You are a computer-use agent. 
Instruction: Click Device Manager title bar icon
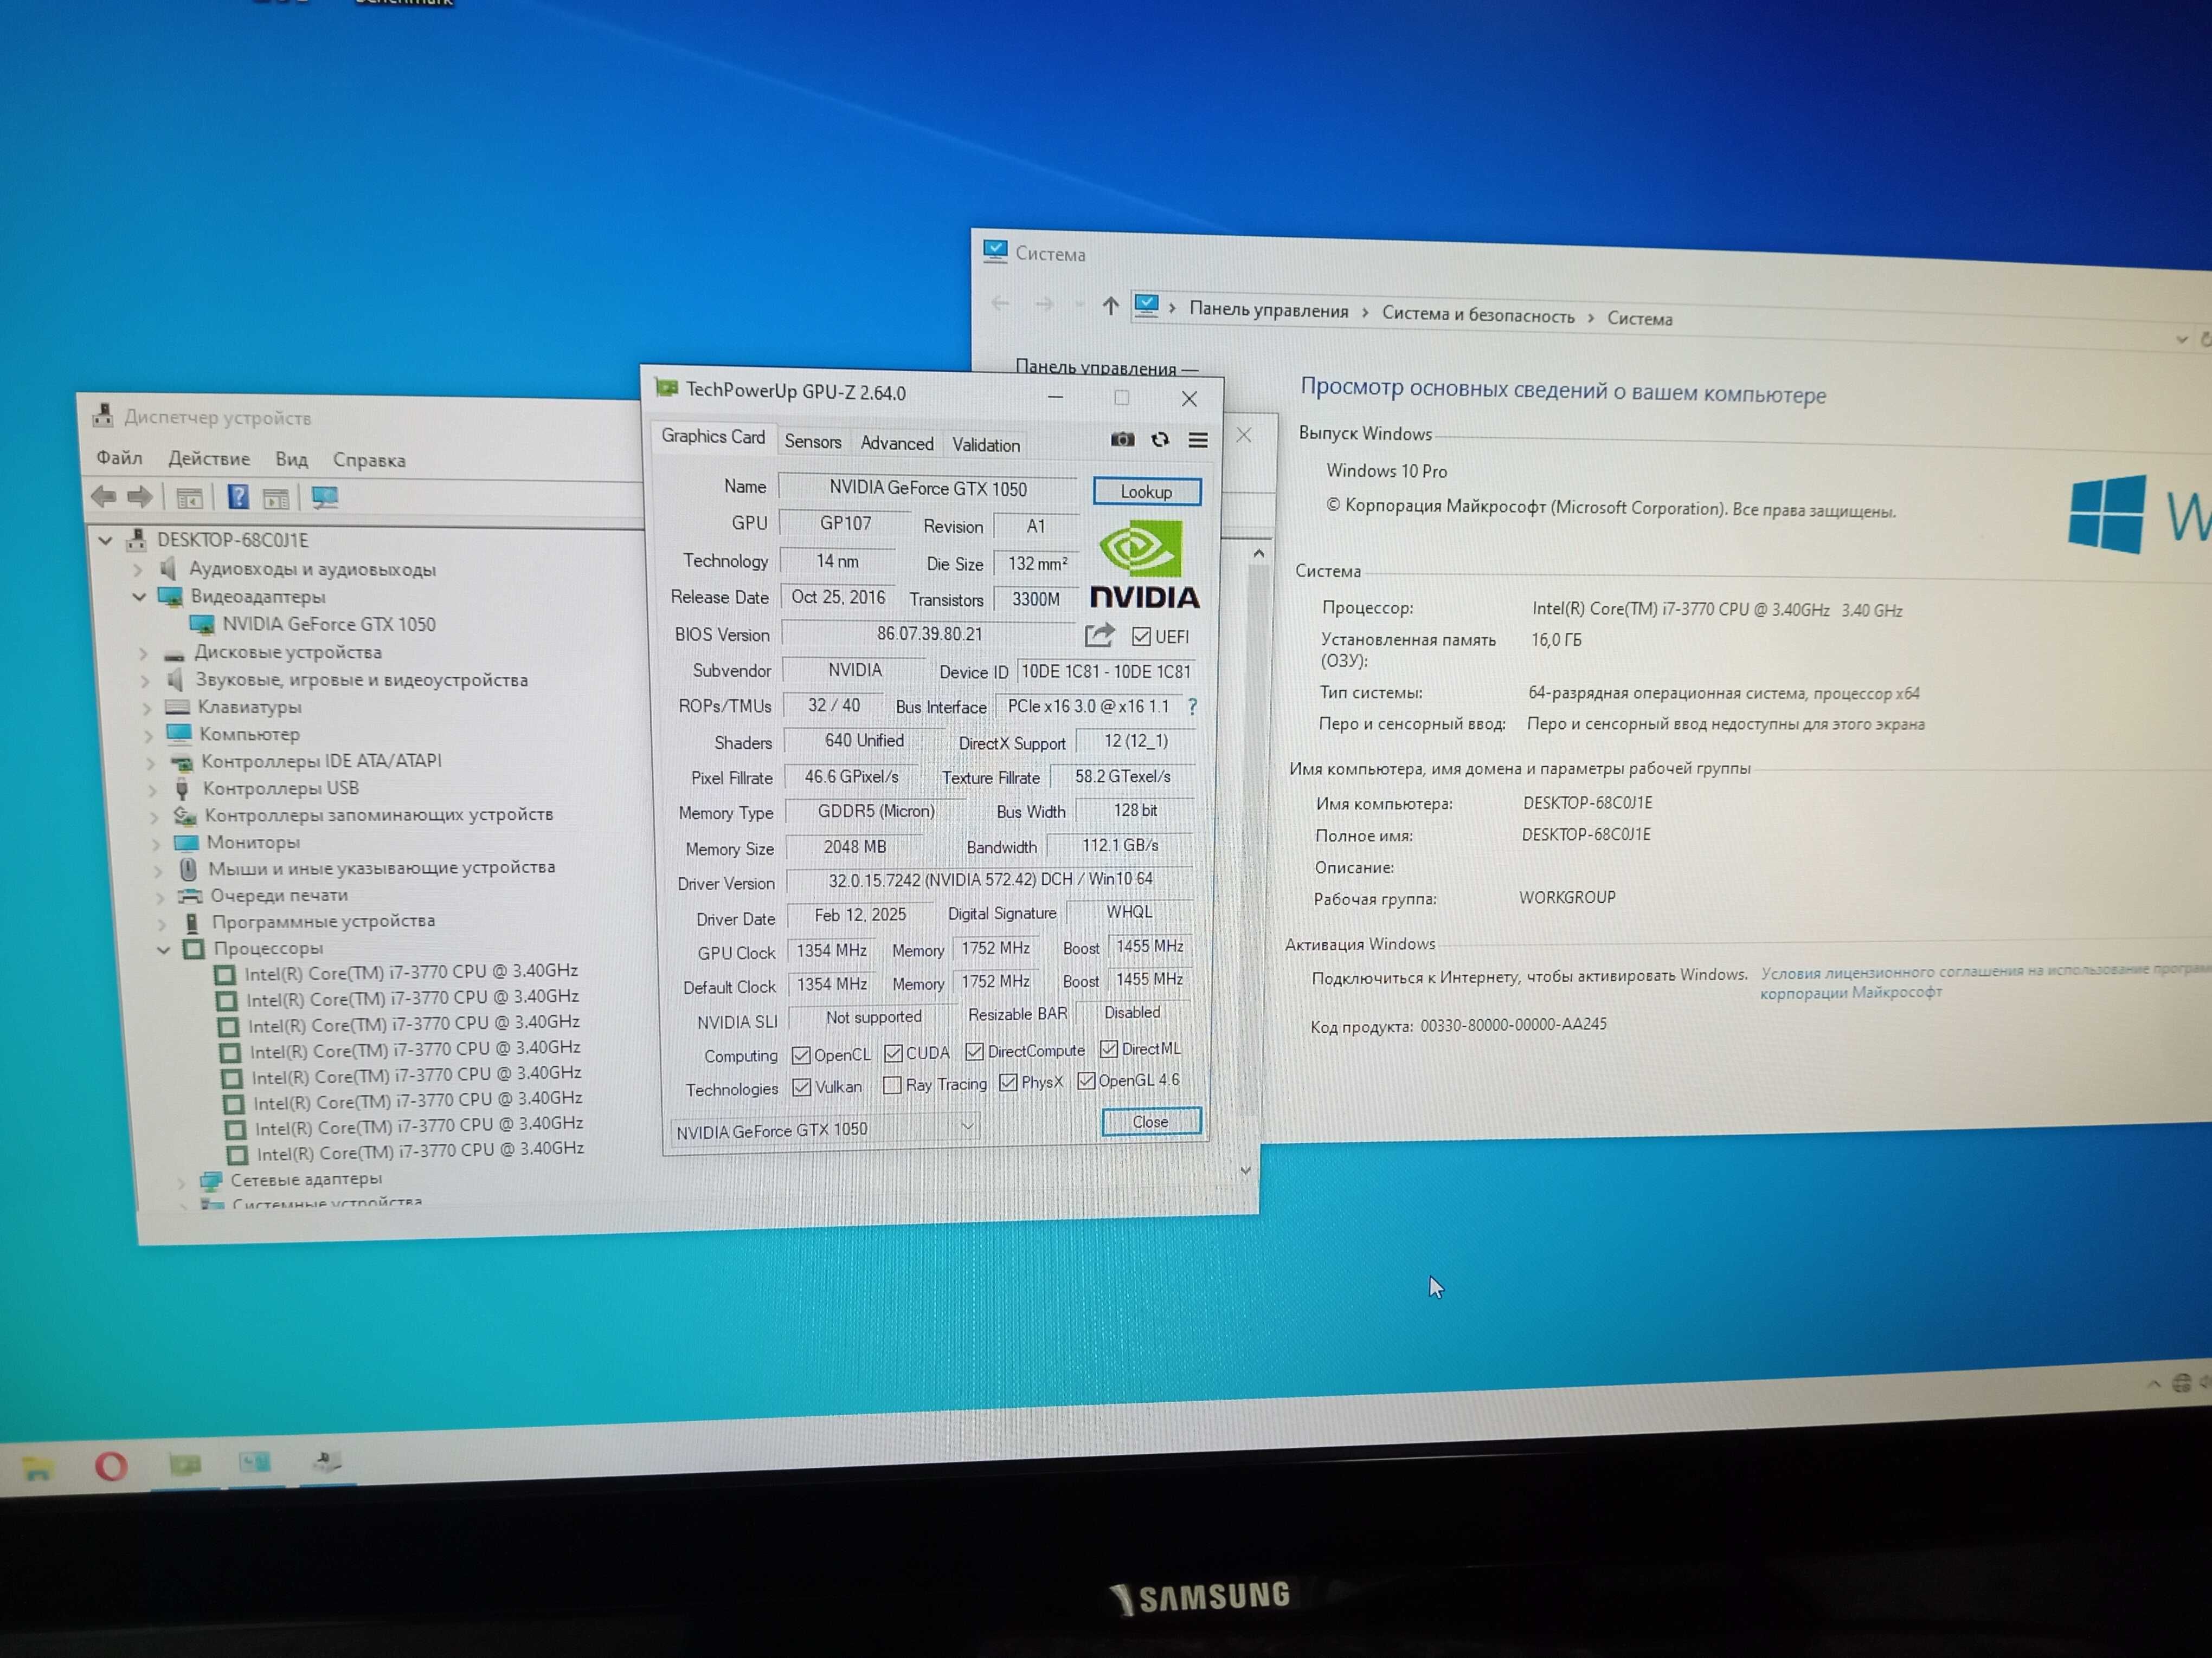(103, 414)
